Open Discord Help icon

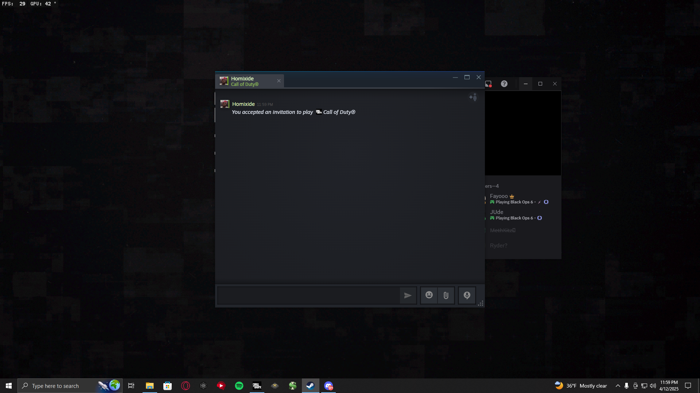point(504,84)
